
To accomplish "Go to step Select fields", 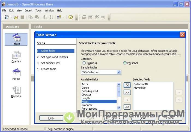I will pos(56,51).
